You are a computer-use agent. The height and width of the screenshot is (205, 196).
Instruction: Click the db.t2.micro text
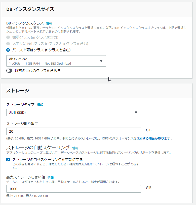(18, 59)
